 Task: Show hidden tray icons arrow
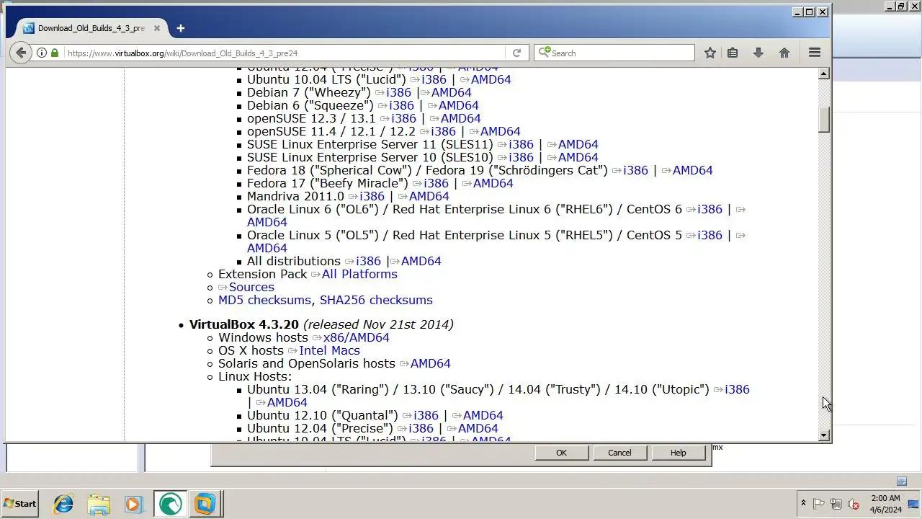point(803,504)
